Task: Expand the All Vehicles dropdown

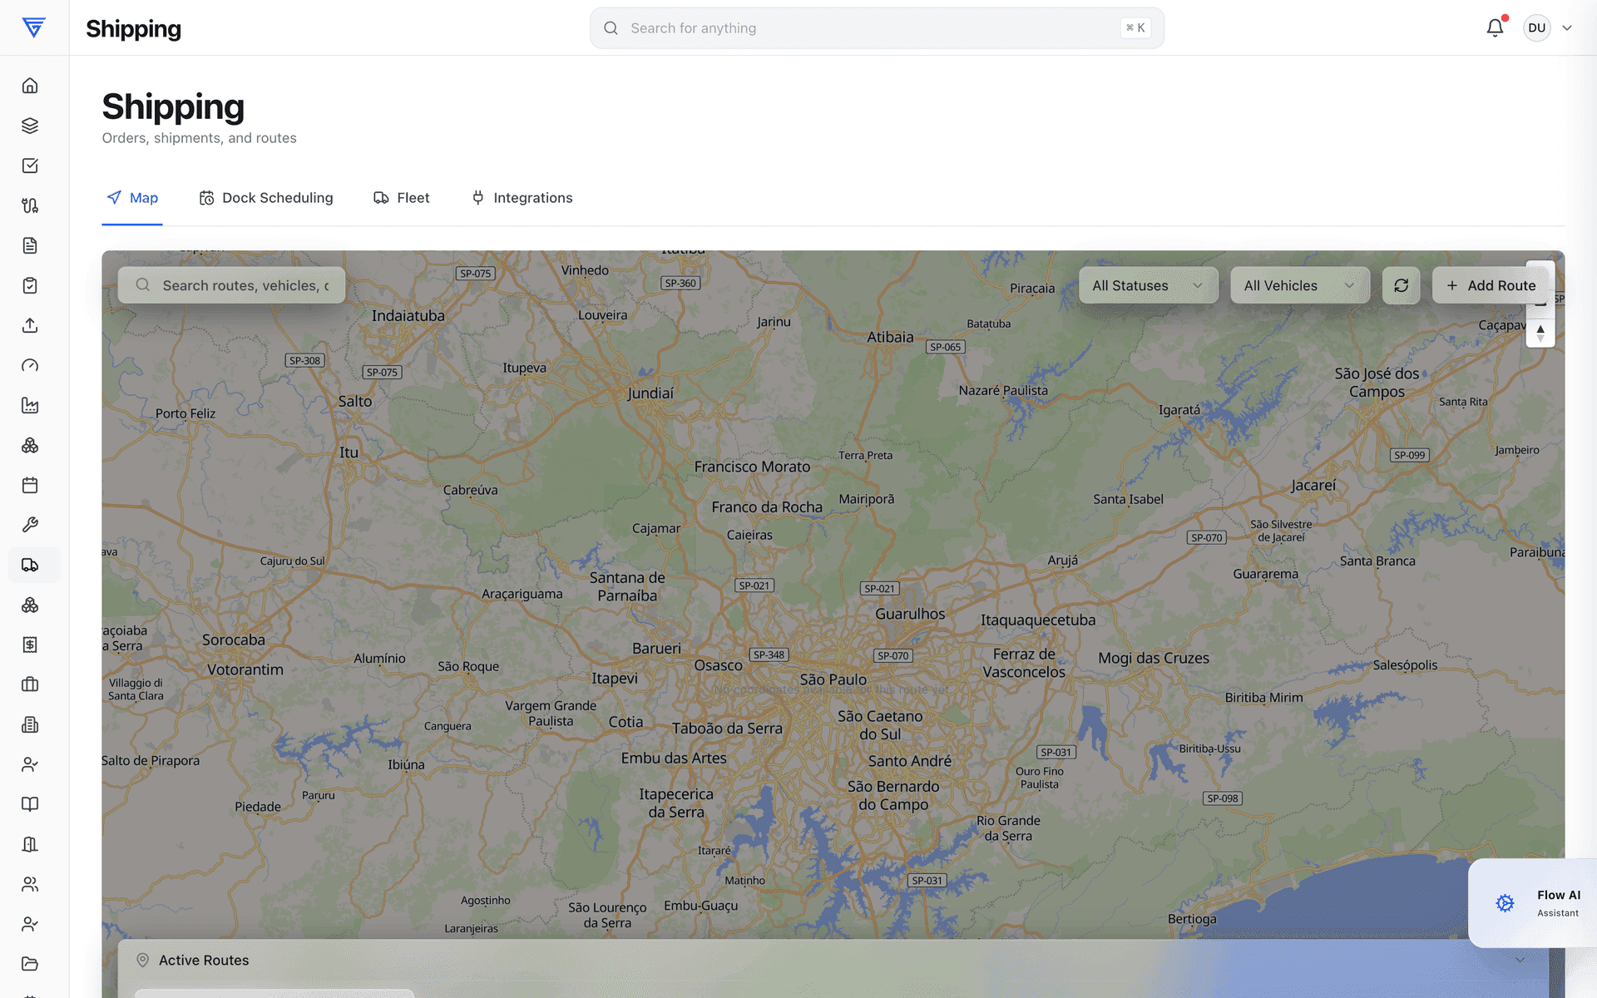Action: tap(1300, 285)
